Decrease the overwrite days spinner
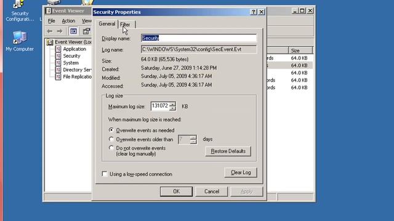 click(193, 142)
